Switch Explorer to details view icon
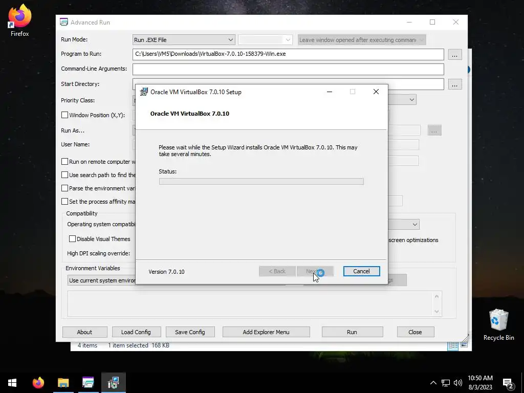Screen dimensions: 524x393 (453, 345)
